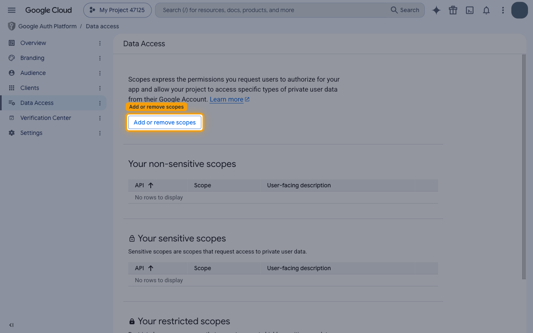Click the Overview grid icon in sidebar
Image resolution: width=533 pixels, height=333 pixels.
[x=12, y=43]
